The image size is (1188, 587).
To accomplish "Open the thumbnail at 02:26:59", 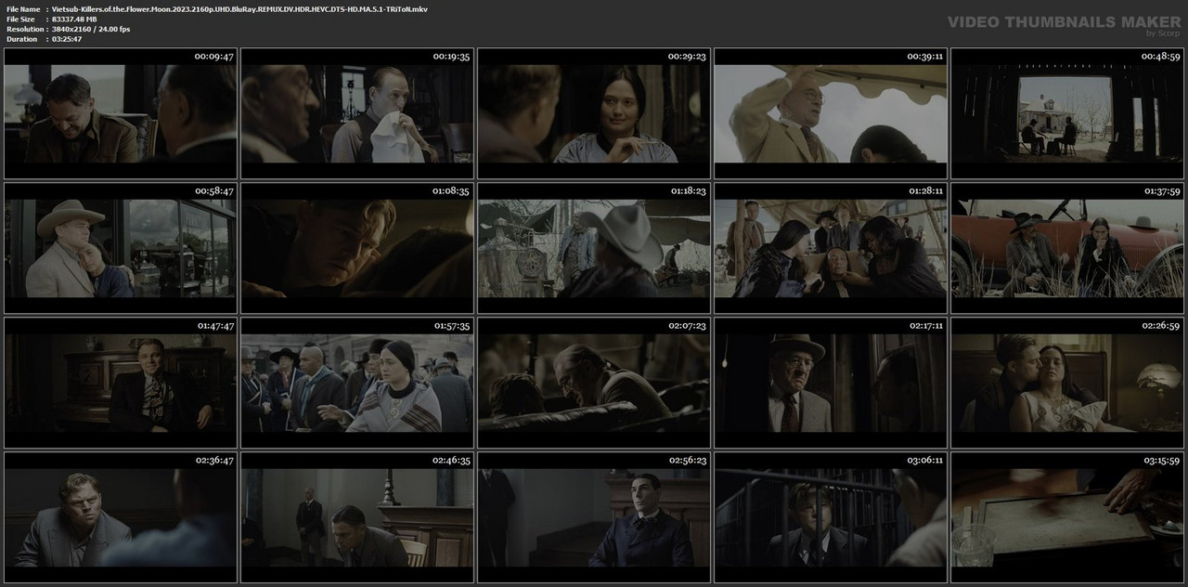I will (x=1067, y=383).
